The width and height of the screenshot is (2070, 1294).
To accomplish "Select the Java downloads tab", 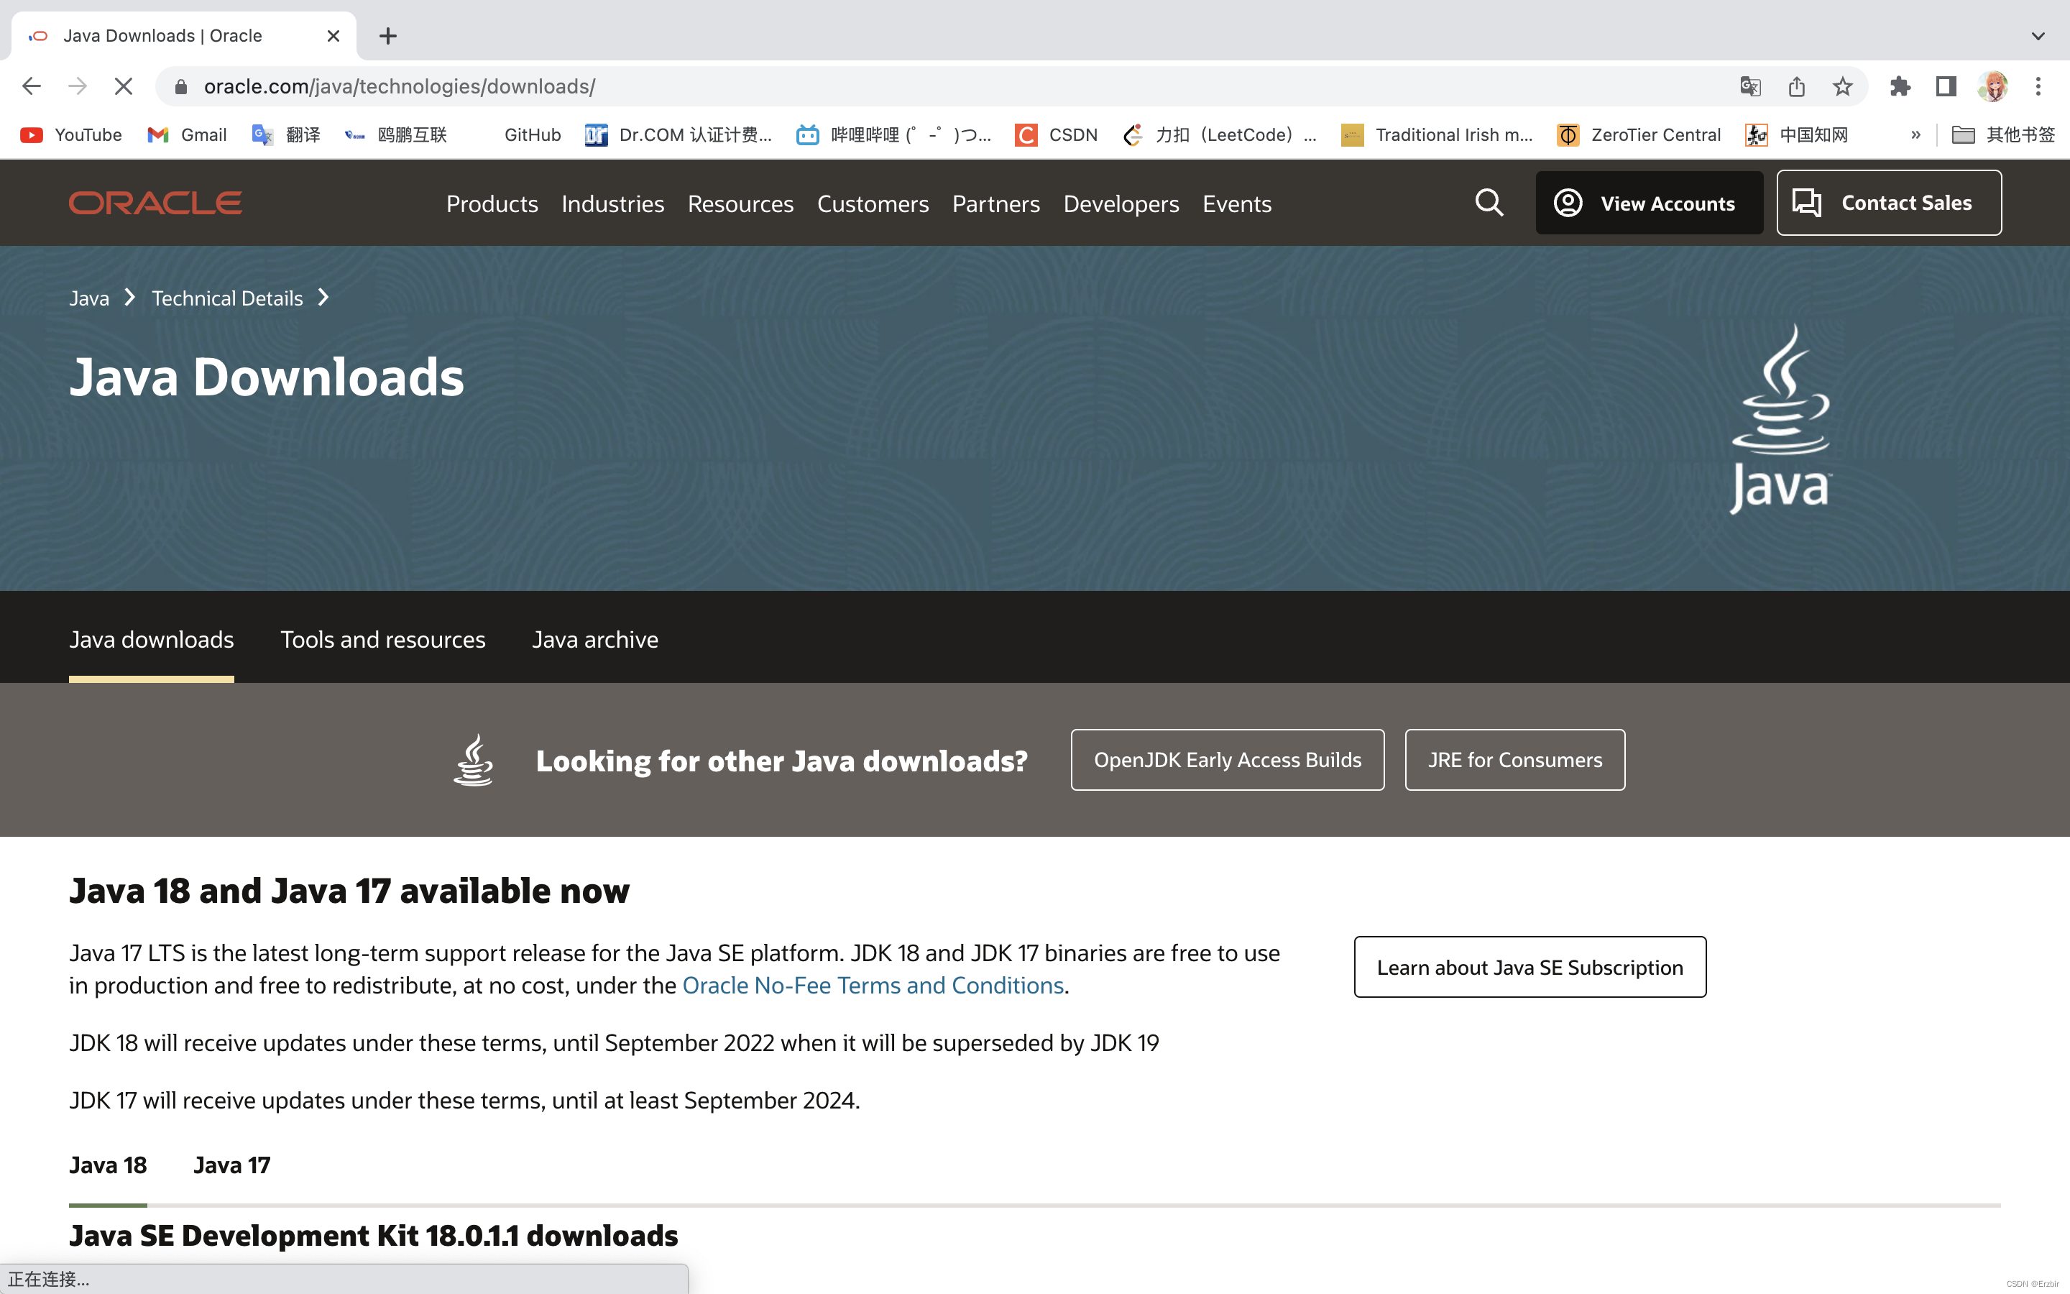I will click(x=152, y=639).
